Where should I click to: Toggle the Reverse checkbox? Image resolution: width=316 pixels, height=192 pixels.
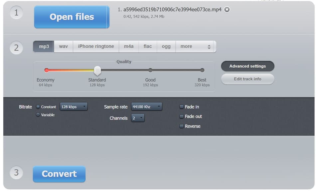tap(182, 126)
